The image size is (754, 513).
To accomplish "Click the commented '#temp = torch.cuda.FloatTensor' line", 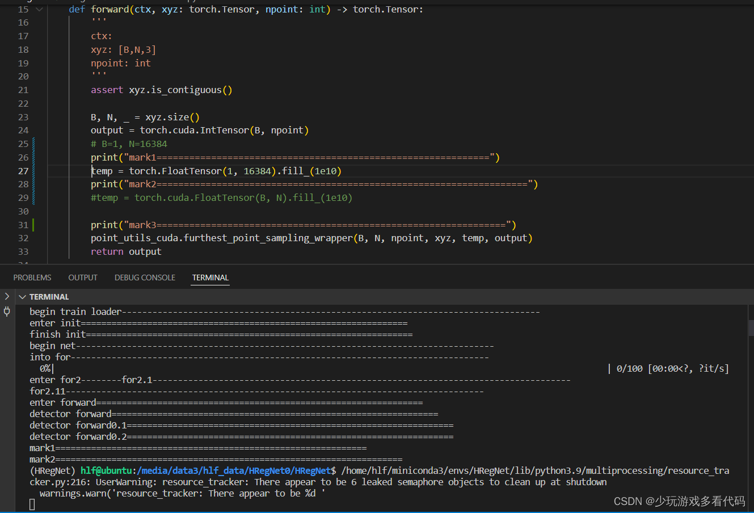I will click(x=221, y=197).
